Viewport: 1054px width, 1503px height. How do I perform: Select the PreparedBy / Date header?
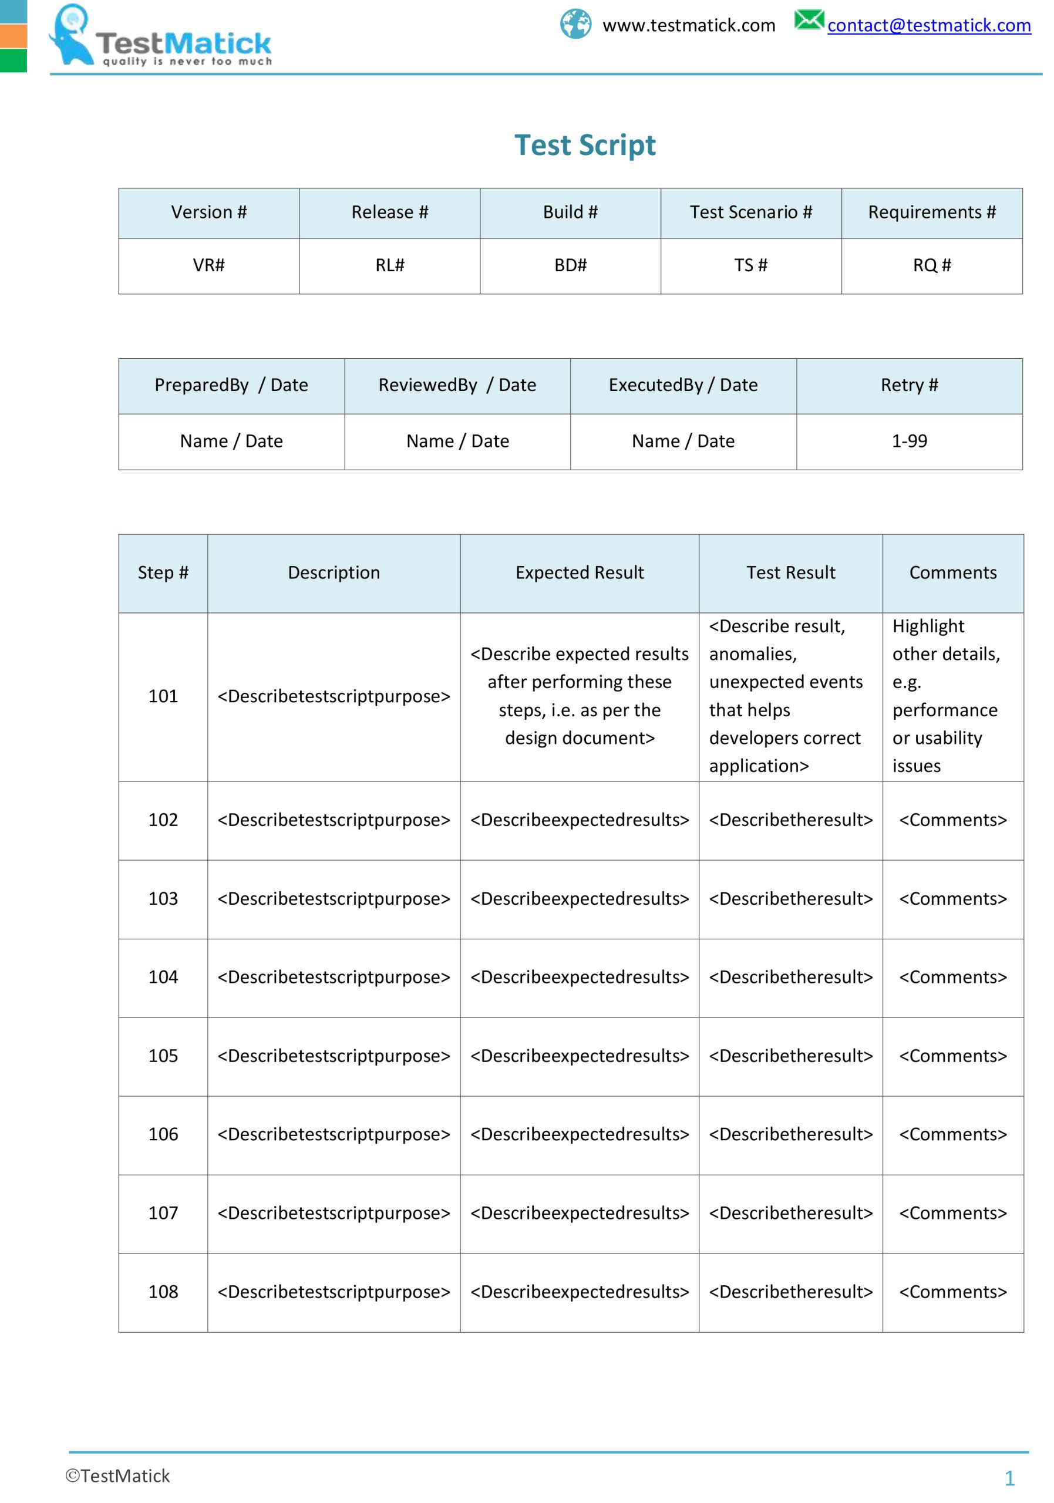click(232, 386)
